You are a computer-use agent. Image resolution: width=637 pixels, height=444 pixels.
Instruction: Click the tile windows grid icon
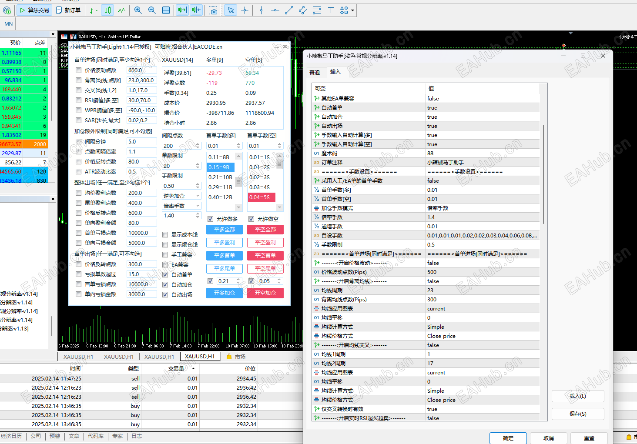[x=166, y=10]
